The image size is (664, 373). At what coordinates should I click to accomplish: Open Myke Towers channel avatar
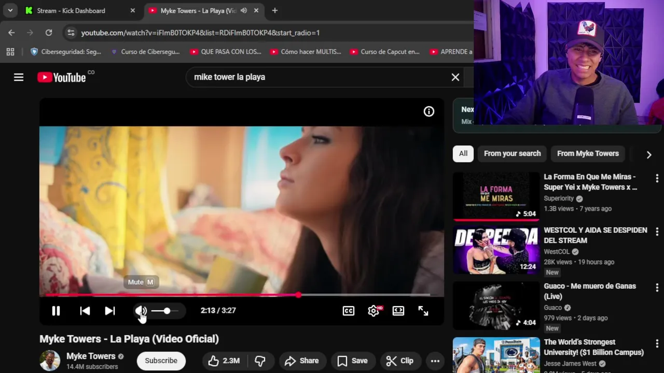click(x=50, y=361)
